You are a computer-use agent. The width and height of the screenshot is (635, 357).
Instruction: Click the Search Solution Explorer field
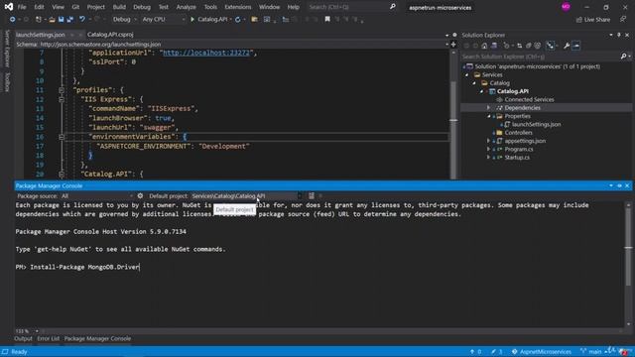540,57
